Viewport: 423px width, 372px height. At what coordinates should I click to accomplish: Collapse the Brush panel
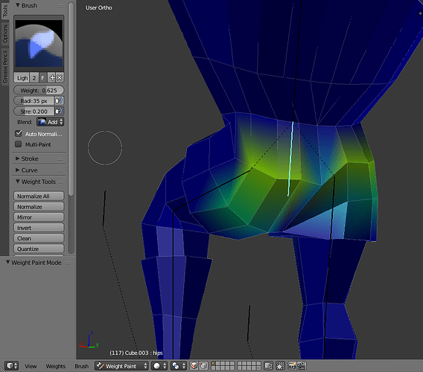[18, 5]
